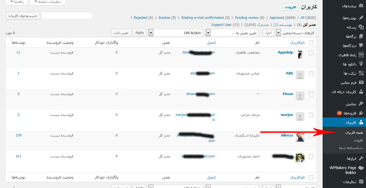
Task: Open the تغییر نقش به role dropdown
Action: tap(232, 33)
